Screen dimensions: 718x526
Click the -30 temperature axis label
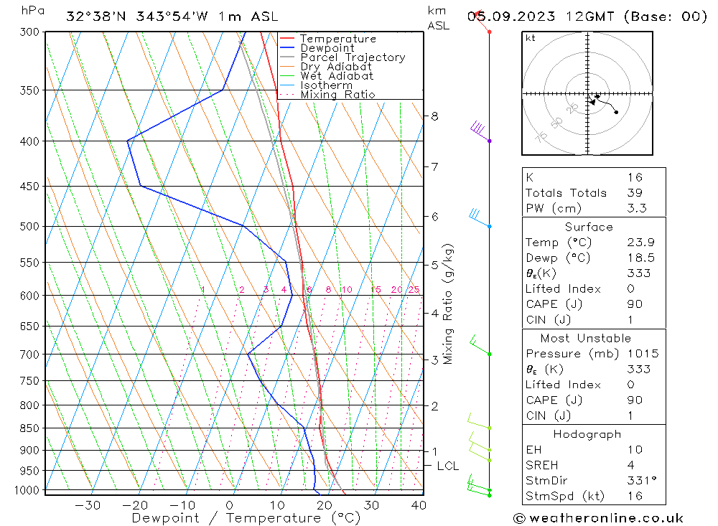click(x=88, y=505)
